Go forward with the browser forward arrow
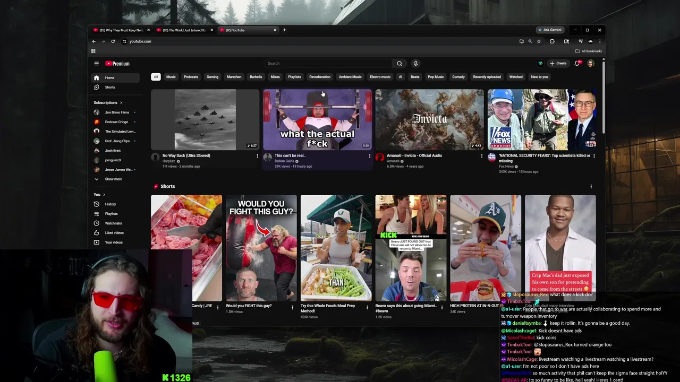The image size is (680, 382). (103, 41)
